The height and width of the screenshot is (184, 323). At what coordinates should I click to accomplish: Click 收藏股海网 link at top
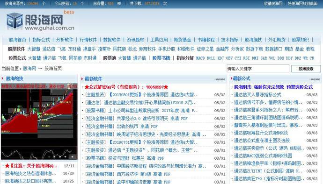click(x=273, y=3)
